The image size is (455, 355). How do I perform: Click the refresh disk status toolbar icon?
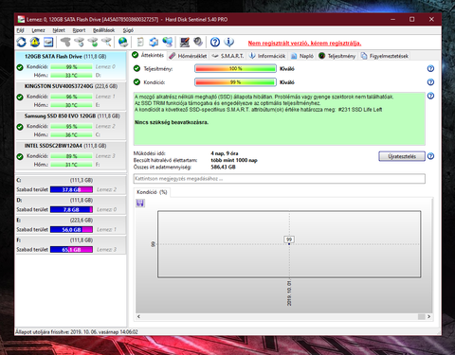point(22,42)
